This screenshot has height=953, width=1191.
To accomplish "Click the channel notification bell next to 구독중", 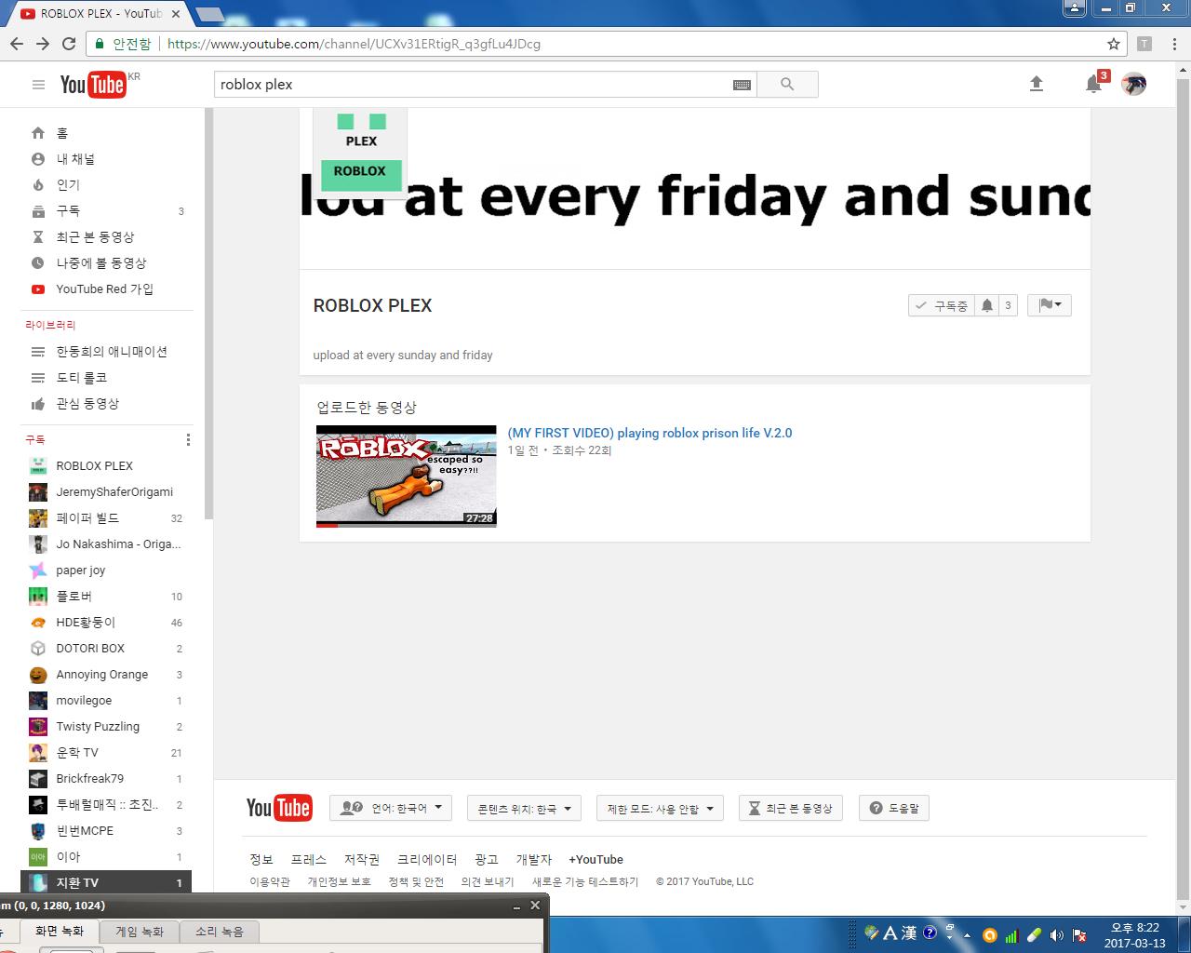I will point(987,305).
